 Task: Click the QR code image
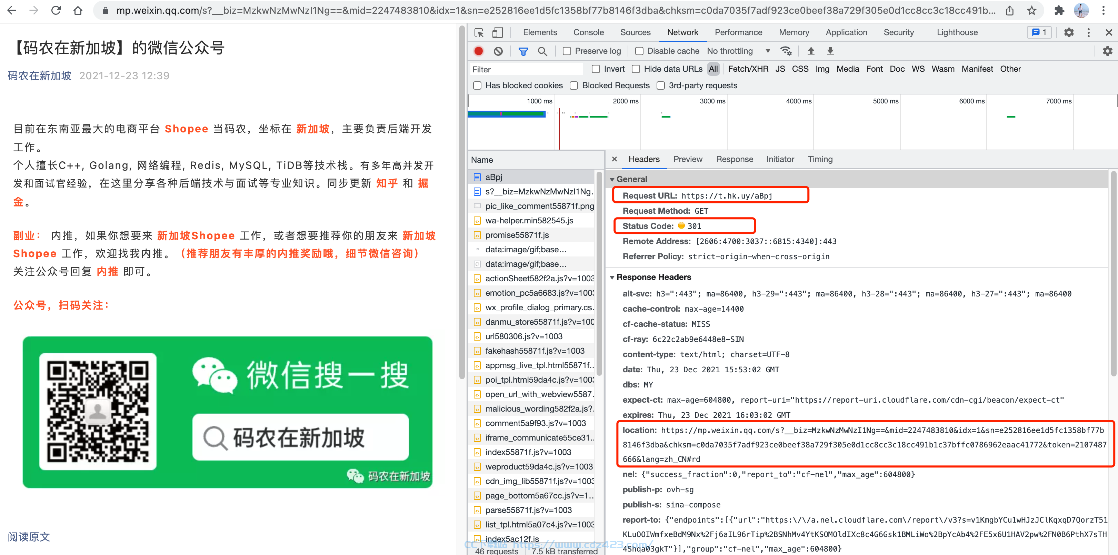coord(98,412)
